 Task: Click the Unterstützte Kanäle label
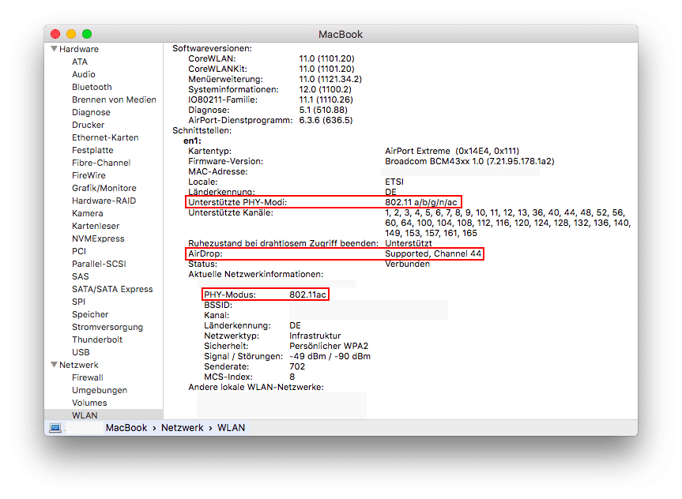coord(231,212)
